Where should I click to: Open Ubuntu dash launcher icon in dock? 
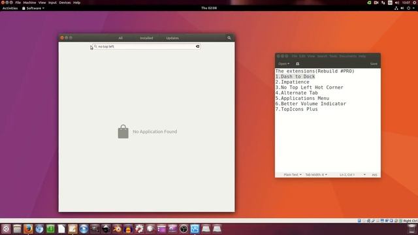click(x=6, y=229)
